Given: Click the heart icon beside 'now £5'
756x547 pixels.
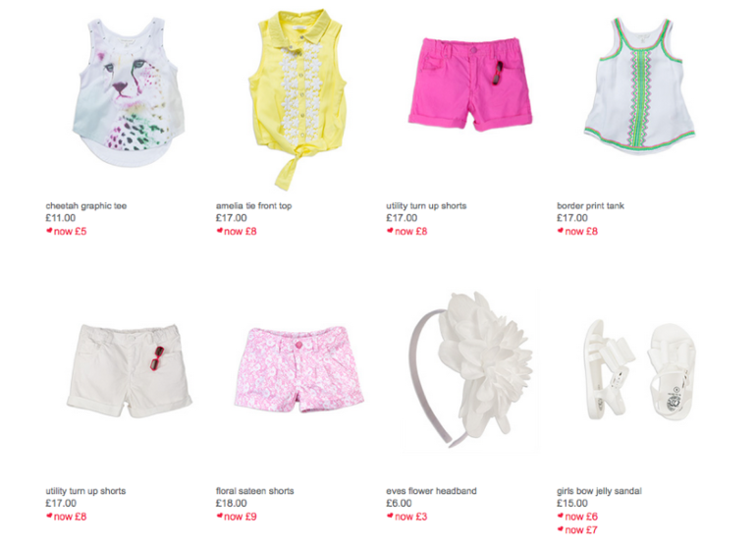Looking at the screenshot, I should click(49, 231).
